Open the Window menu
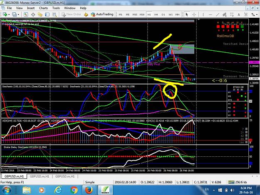 point(69,8)
